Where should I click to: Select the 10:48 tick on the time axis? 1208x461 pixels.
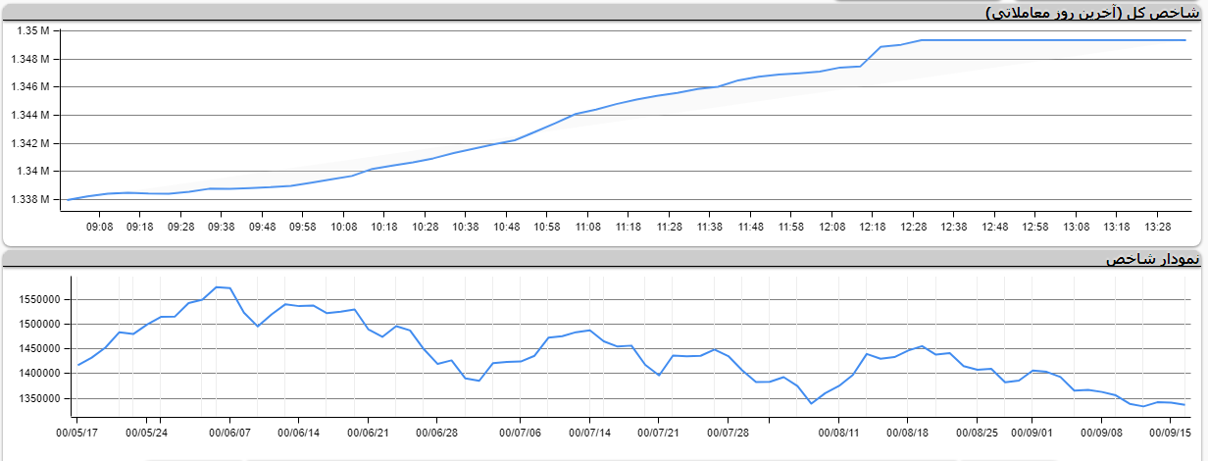pos(506,227)
